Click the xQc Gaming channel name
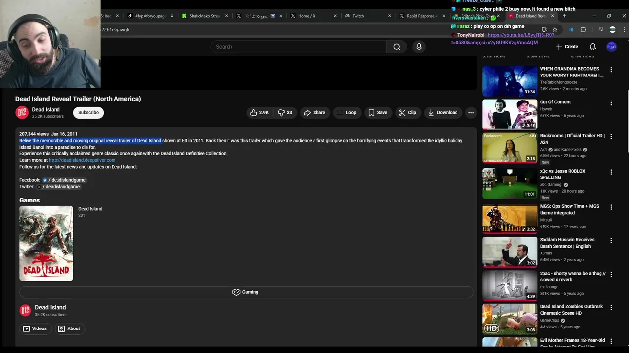 coord(550,185)
